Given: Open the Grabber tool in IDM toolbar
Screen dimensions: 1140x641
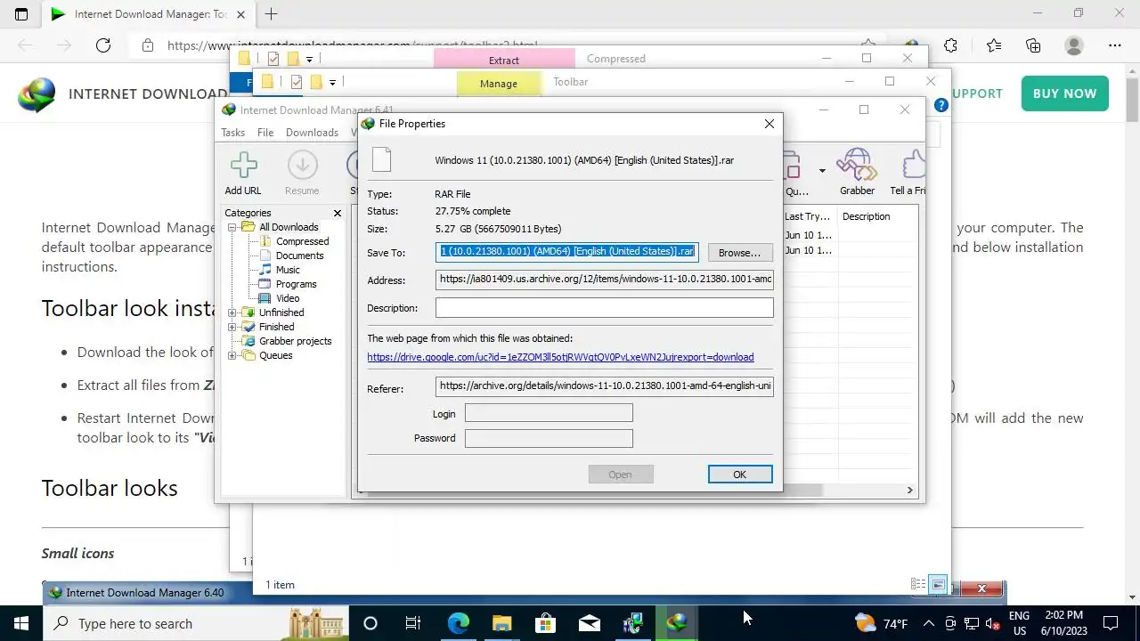Looking at the screenshot, I should (x=857, y=173).
